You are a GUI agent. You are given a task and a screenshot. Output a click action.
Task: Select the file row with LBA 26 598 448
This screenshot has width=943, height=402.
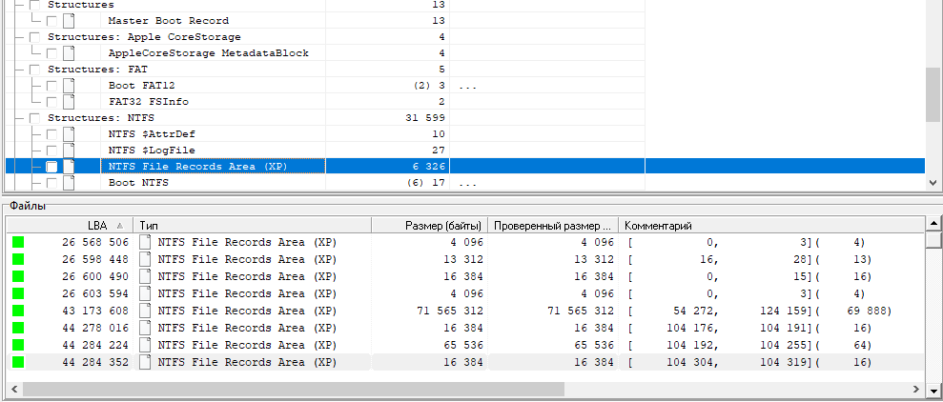pyautogui.click(x=465, y=260)
